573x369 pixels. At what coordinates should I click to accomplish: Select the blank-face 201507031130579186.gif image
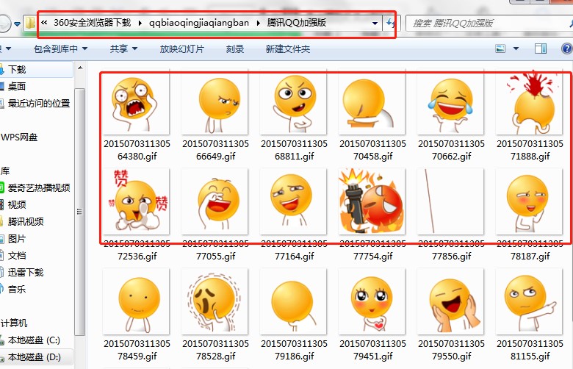point(293,301)
